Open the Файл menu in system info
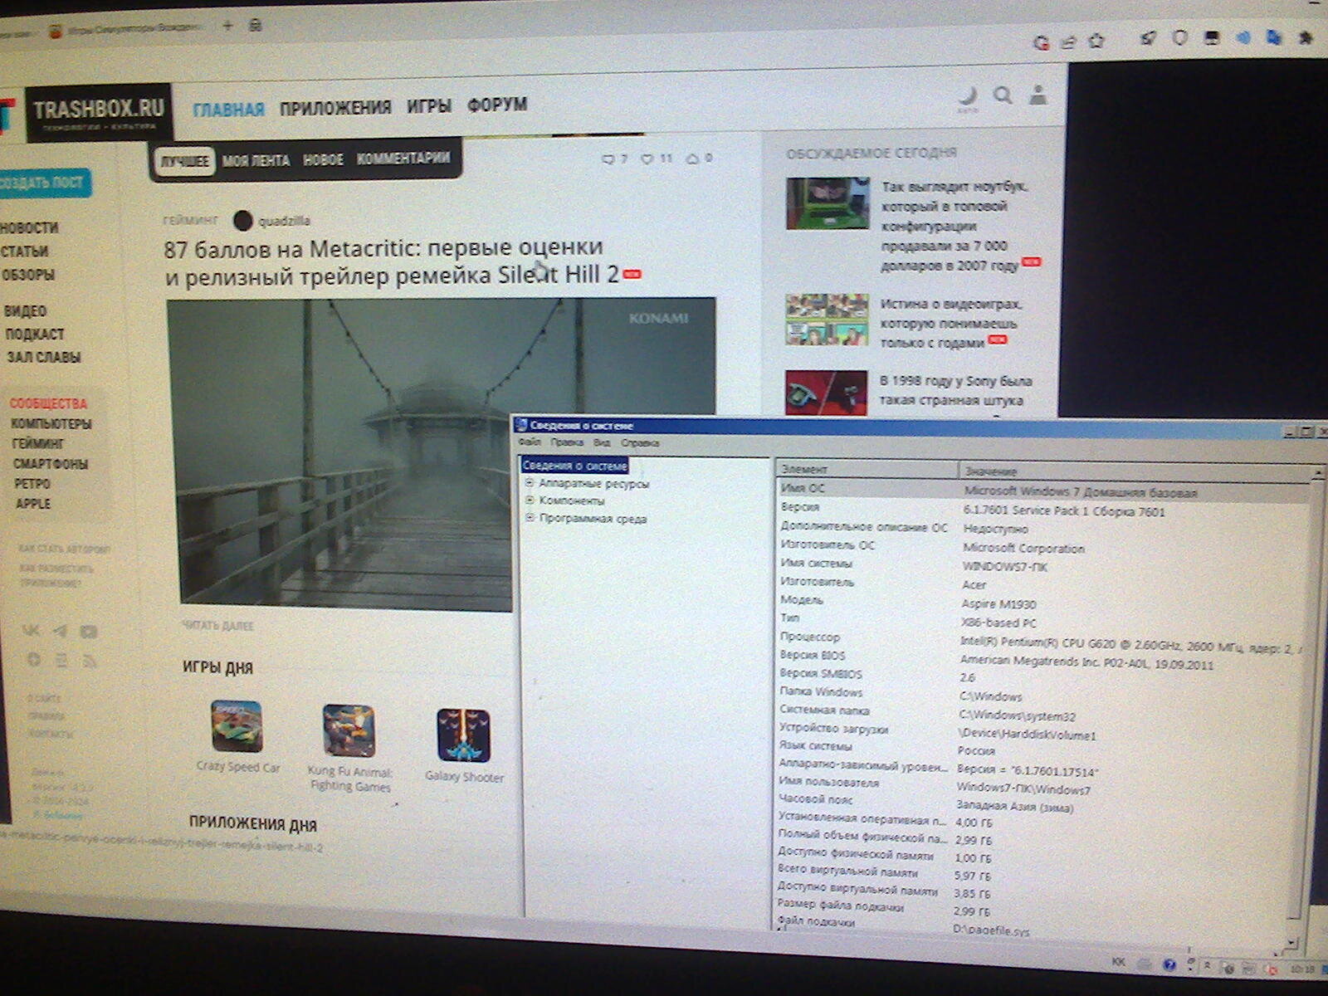This screenshot has height=996, width=1328. click(529, 442)
